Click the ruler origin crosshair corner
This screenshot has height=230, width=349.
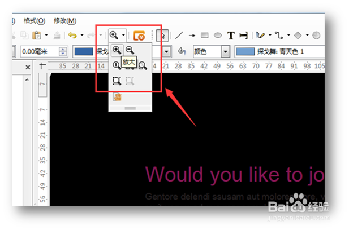(42, 66)
